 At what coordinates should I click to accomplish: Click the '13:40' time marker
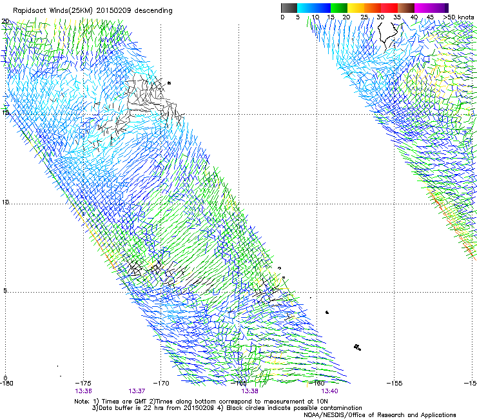coord(330,391)
